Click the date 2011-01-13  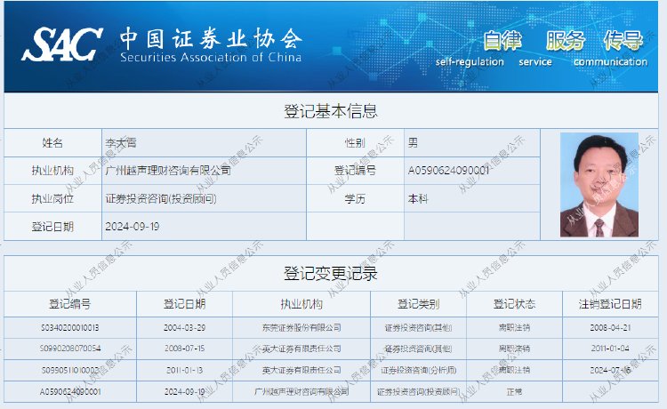point(185,370)
